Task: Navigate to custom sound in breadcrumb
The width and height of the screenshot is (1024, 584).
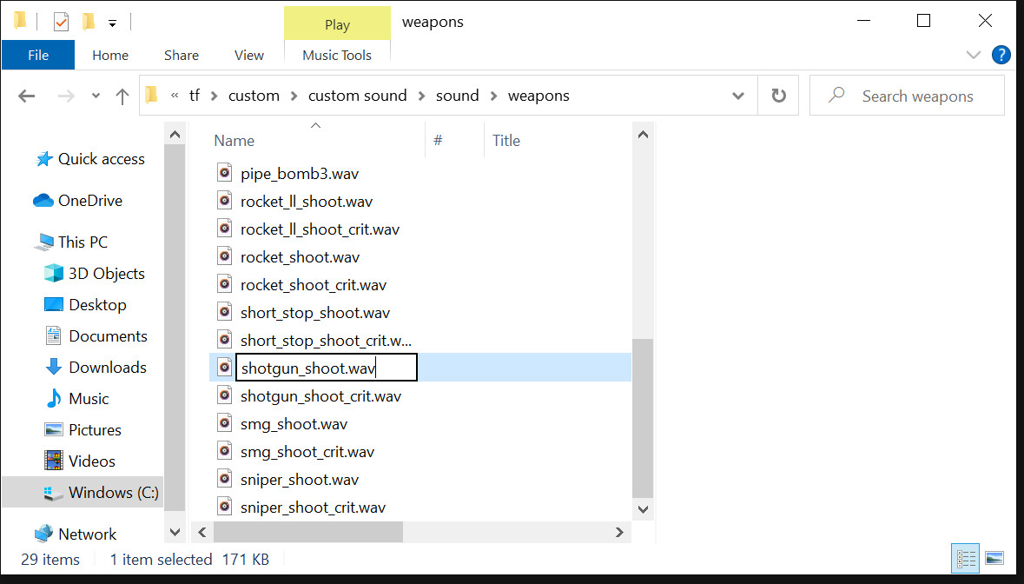Action: (x=357, y=96)
